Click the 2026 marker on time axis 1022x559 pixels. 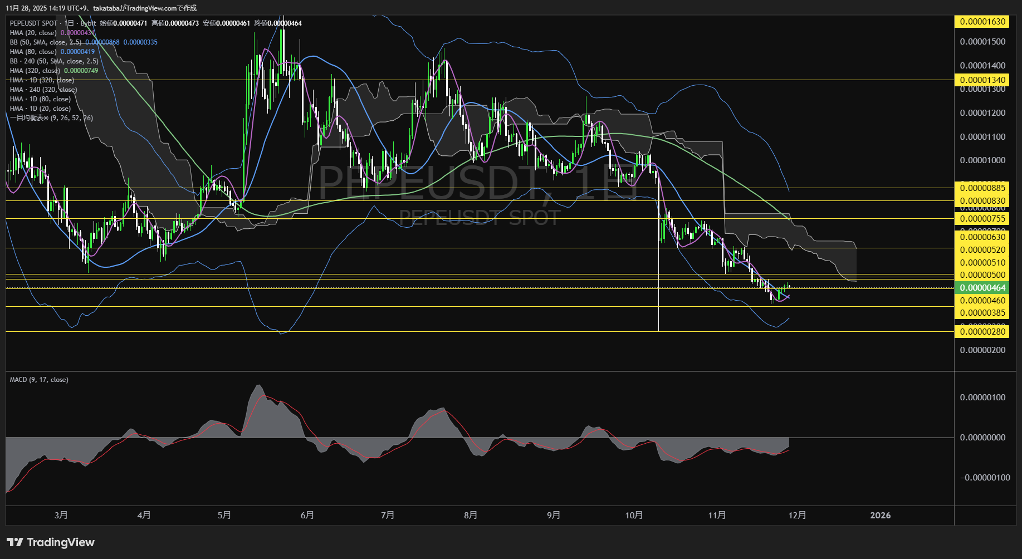[880, 515]
